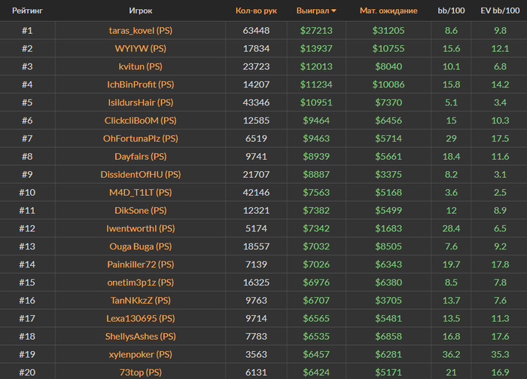Image resolution: width=527 pixels, height=379 pixels.
Task: View IsildursHair (PS) statistics
Action: point(141,102)
